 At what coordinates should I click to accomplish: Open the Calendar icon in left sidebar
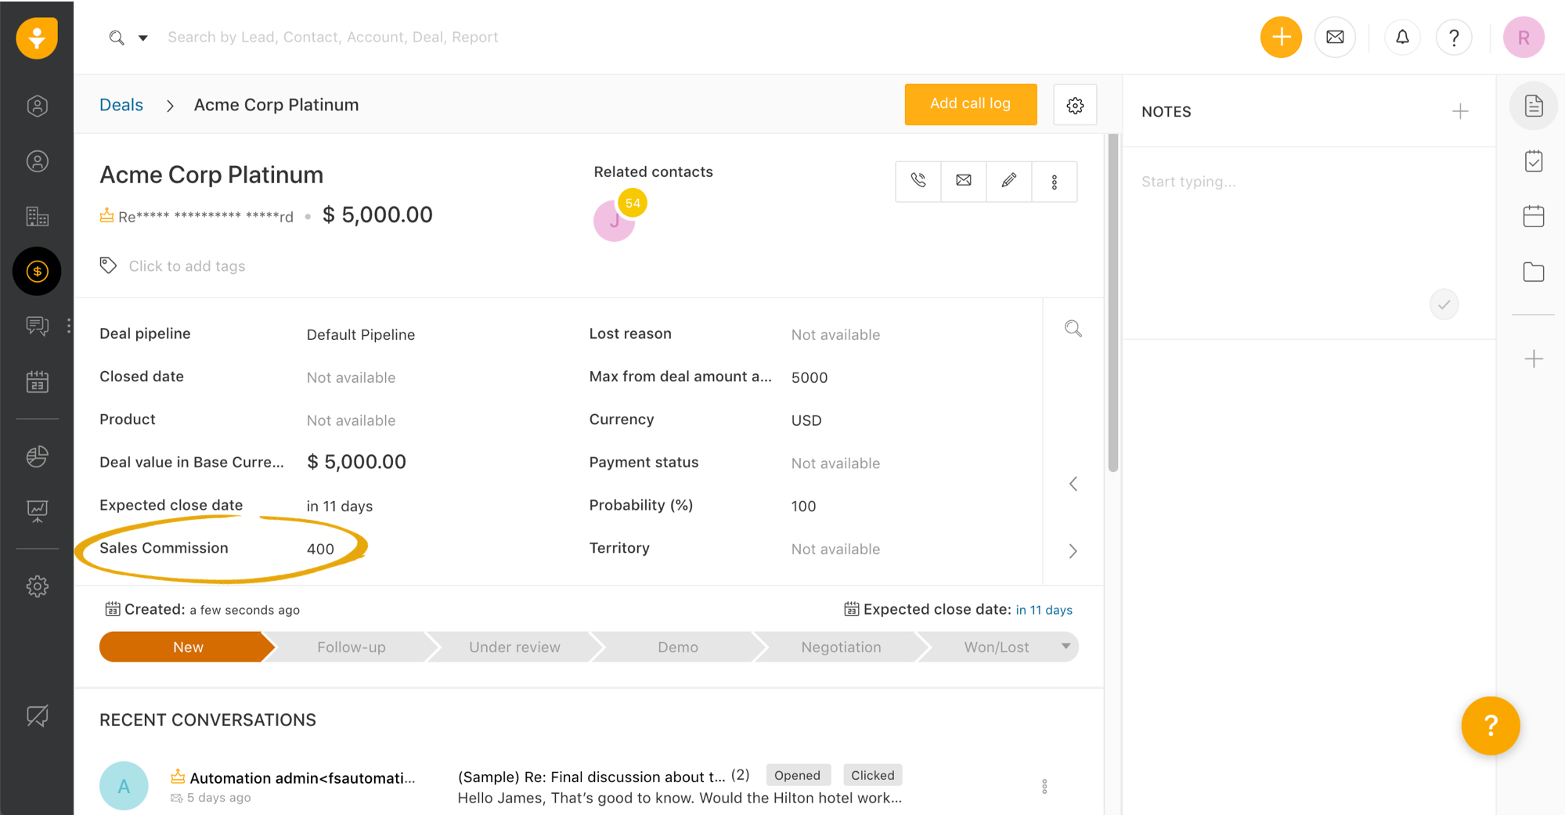click(x=37, y=382)
